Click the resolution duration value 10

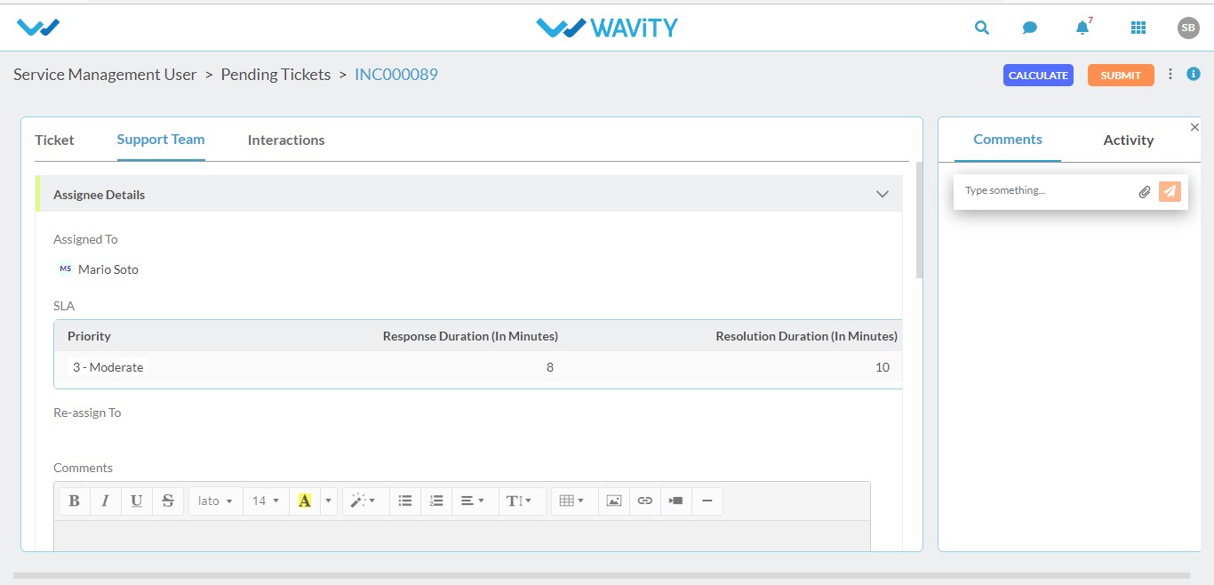point(883,367)
